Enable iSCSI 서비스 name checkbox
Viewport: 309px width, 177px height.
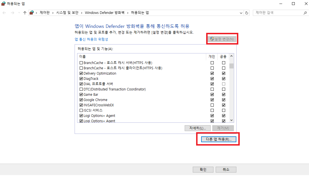pyautogui.click(x=81, y=110)
